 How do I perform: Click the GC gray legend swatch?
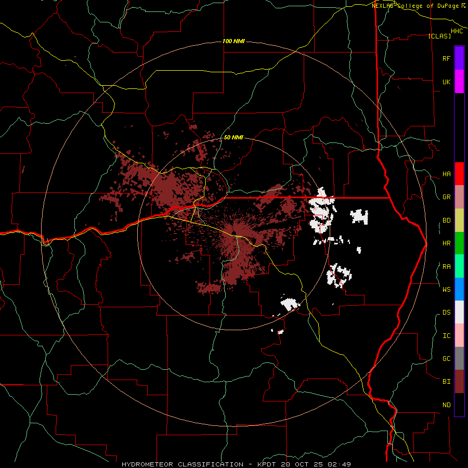click(x=459, y=358)
